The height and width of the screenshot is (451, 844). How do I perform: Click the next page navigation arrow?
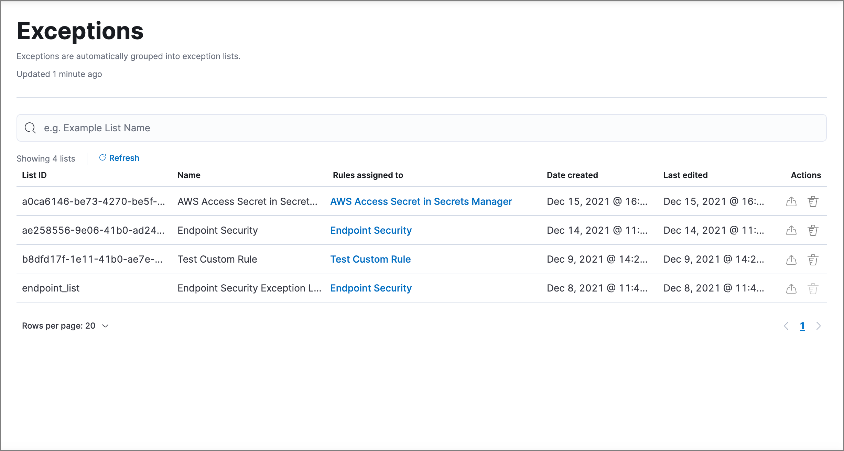tap(820, 326)
